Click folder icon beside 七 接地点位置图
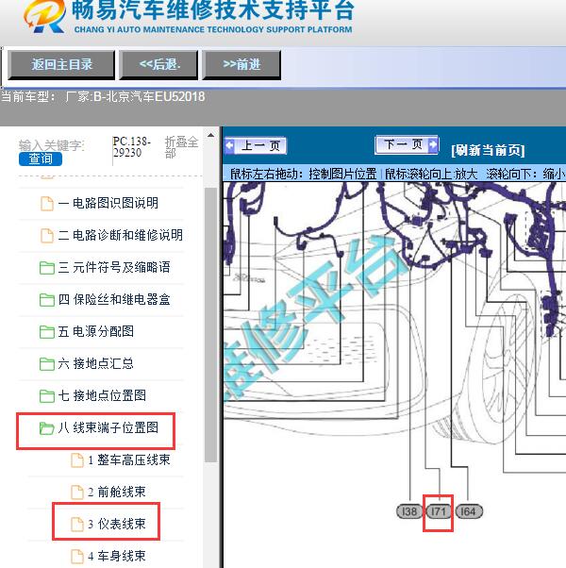Viewport: 566px width, 568px height. coord(47,396)
